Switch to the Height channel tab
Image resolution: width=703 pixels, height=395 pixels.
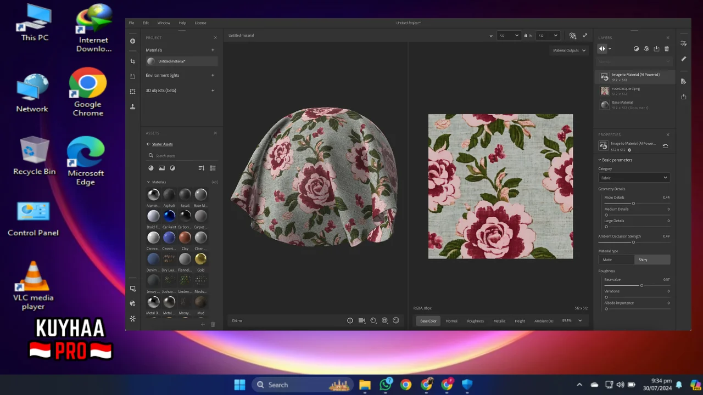pyautogui.click(x=520, y=321)
